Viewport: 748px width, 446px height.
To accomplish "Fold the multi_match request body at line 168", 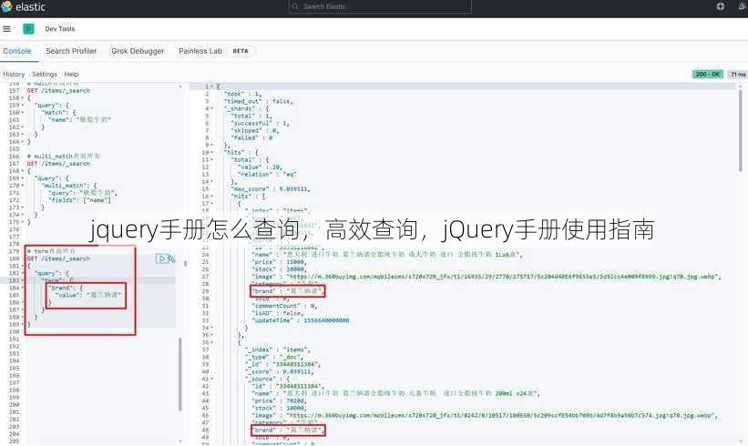I will tap(23, 171).
